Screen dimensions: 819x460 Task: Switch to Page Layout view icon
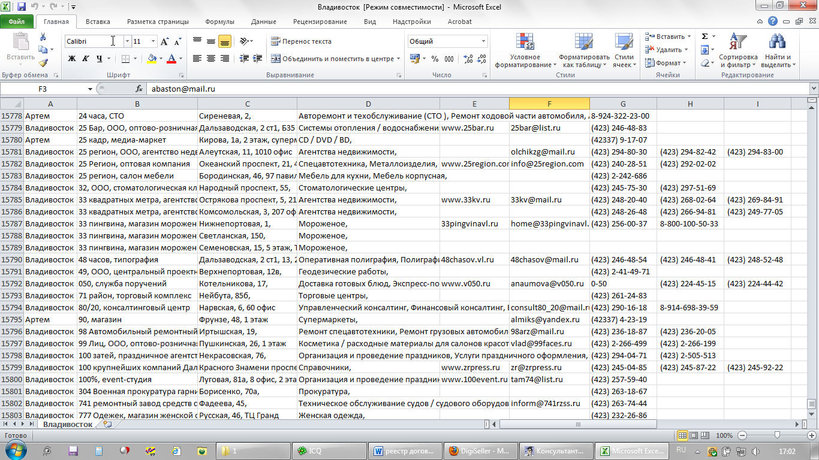pyautogui.click(x=692, y=435)
